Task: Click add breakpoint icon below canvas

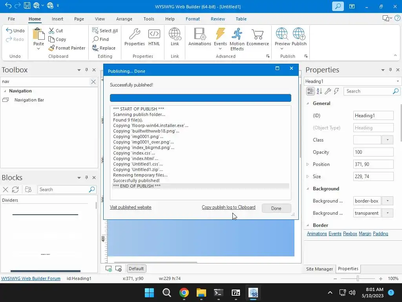Action: click(x=109, y=269)
